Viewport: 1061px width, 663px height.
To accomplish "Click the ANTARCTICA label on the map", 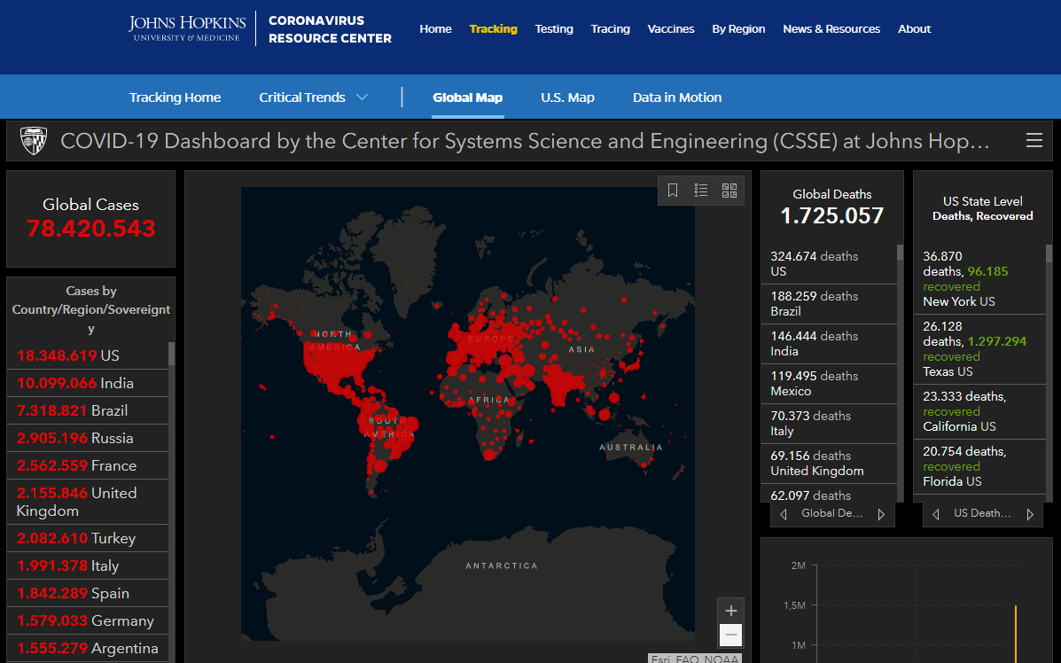I will coord(502,565).
